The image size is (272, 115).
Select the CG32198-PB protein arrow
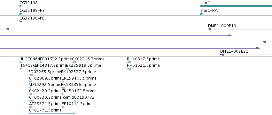point(21,21)
